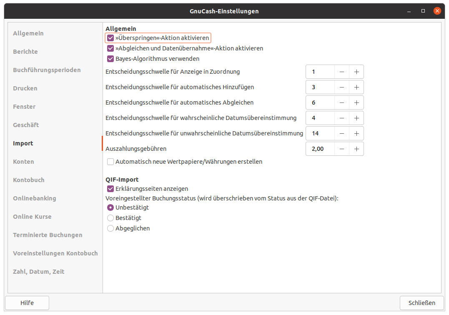The height and width of the screenshot is (315, 449).
Task: Disable the »Überspringen«-Aktion checkbox
Action: (x=110, y=38)
